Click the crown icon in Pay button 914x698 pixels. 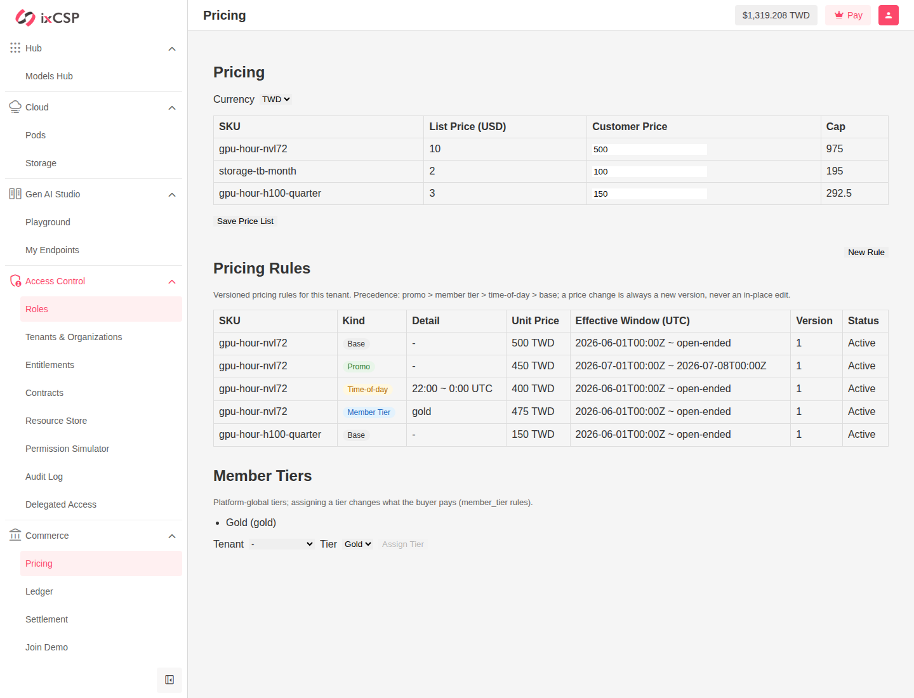[839, 15]
